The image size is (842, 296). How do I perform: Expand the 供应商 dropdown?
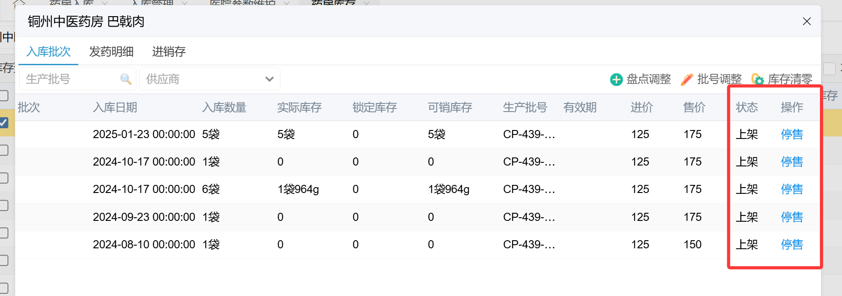(269, 79)
